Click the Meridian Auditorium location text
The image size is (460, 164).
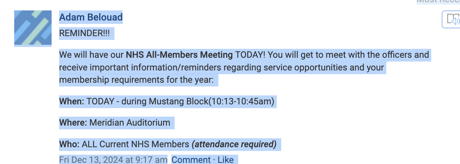pos(130,123)
